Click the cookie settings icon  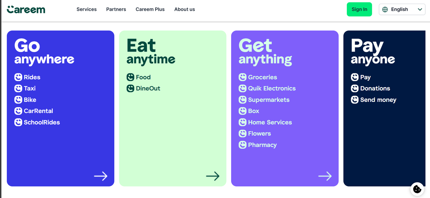(417, 189)
